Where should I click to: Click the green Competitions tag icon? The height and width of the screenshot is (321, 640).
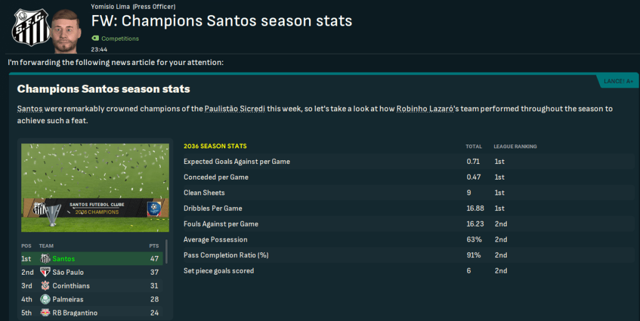tap(95, 39)
